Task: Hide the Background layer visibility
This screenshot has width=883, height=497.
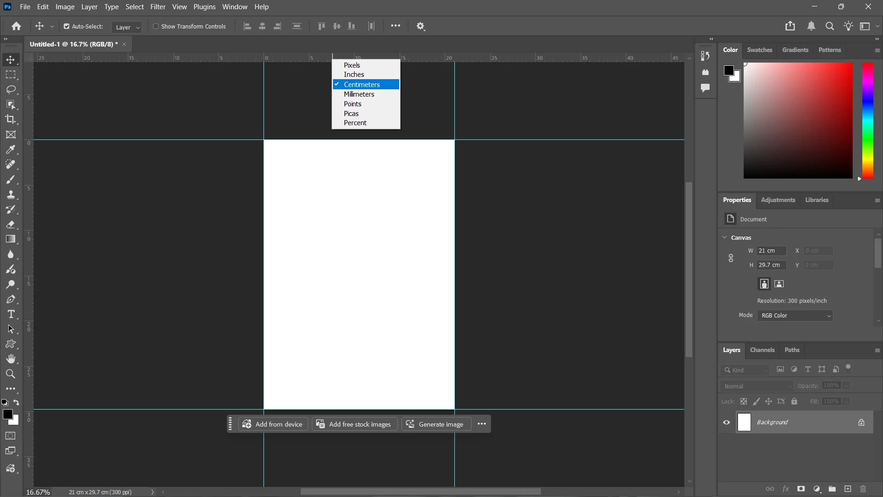Action: 727,422
